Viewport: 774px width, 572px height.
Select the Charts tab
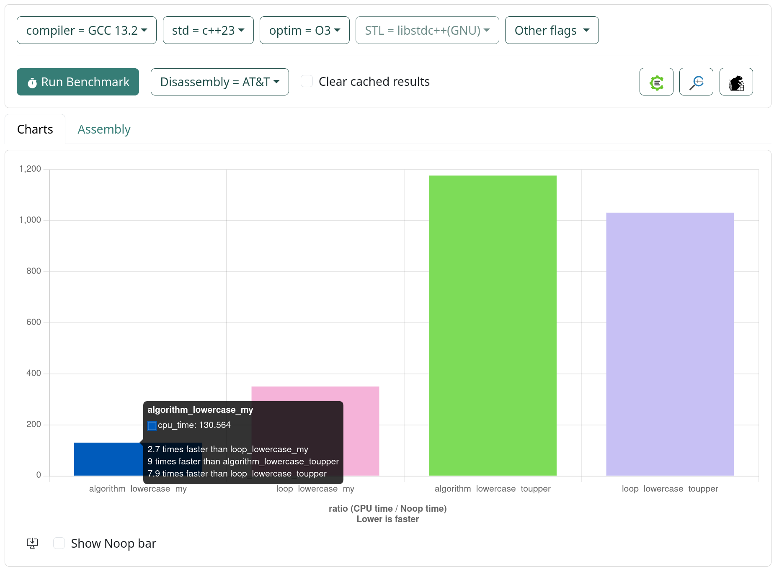coord(35,129)
